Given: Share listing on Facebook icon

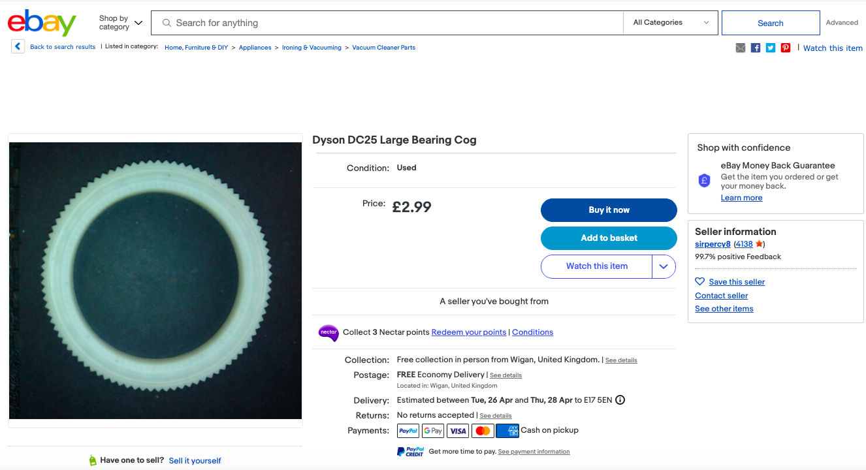Looking at the screenshot, I should [x=756, y=48].
